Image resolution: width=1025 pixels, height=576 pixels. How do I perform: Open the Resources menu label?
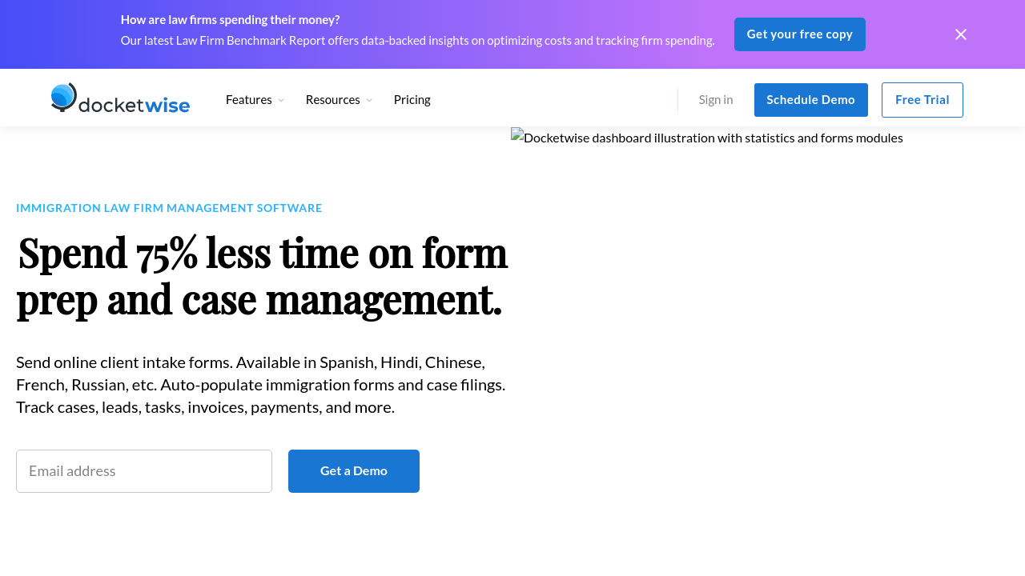(x=332, y=100)
